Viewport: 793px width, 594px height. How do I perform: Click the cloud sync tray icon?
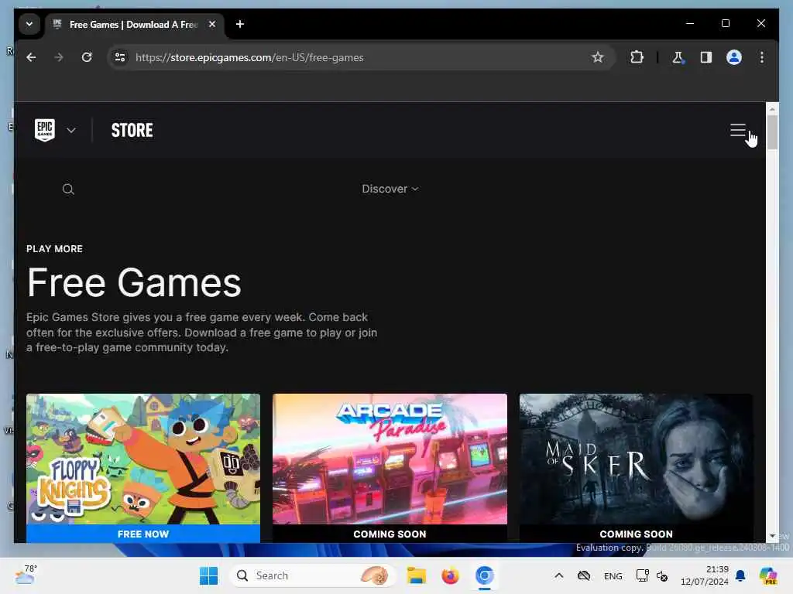pos(584,575)
